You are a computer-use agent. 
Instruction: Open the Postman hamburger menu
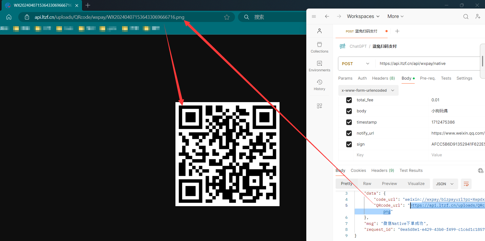pyautogui.click(x=314, y=16)
